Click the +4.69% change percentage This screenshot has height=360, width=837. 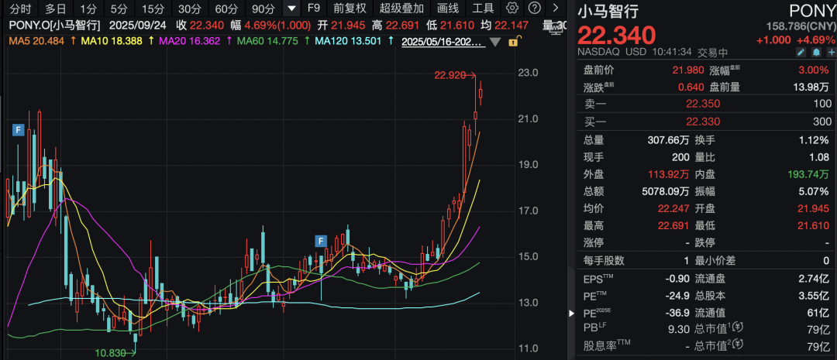tap(816, 39)
